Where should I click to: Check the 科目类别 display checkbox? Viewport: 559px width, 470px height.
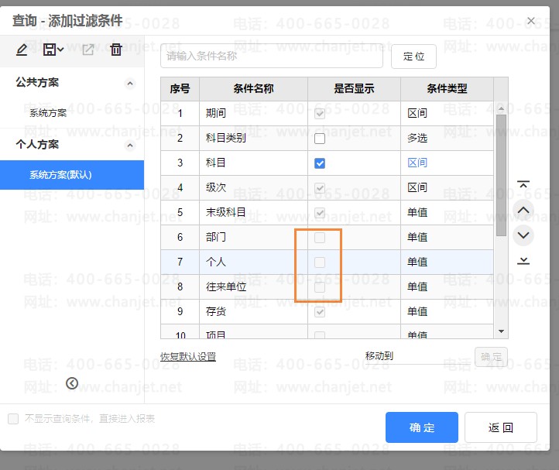[320, 139]
